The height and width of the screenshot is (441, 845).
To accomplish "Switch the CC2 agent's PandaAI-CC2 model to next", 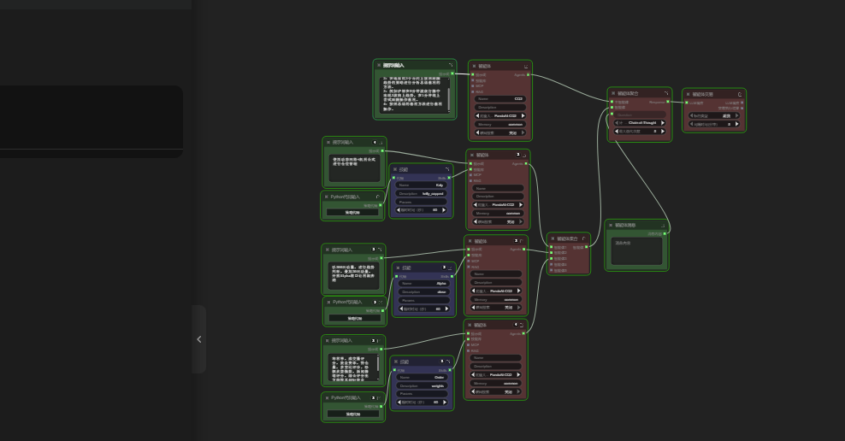I will click(523, 115).
